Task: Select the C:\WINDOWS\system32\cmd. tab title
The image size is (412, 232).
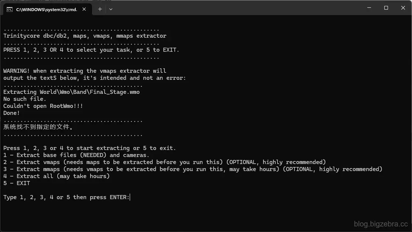Action: pyautogui.click(x=47, y=10)
